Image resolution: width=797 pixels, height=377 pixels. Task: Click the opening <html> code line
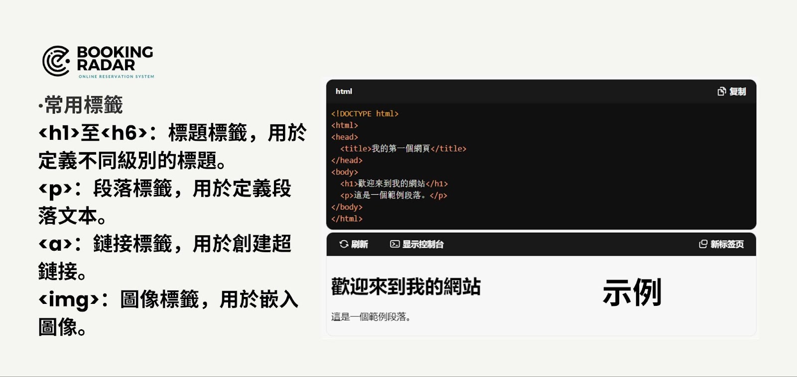345,125
